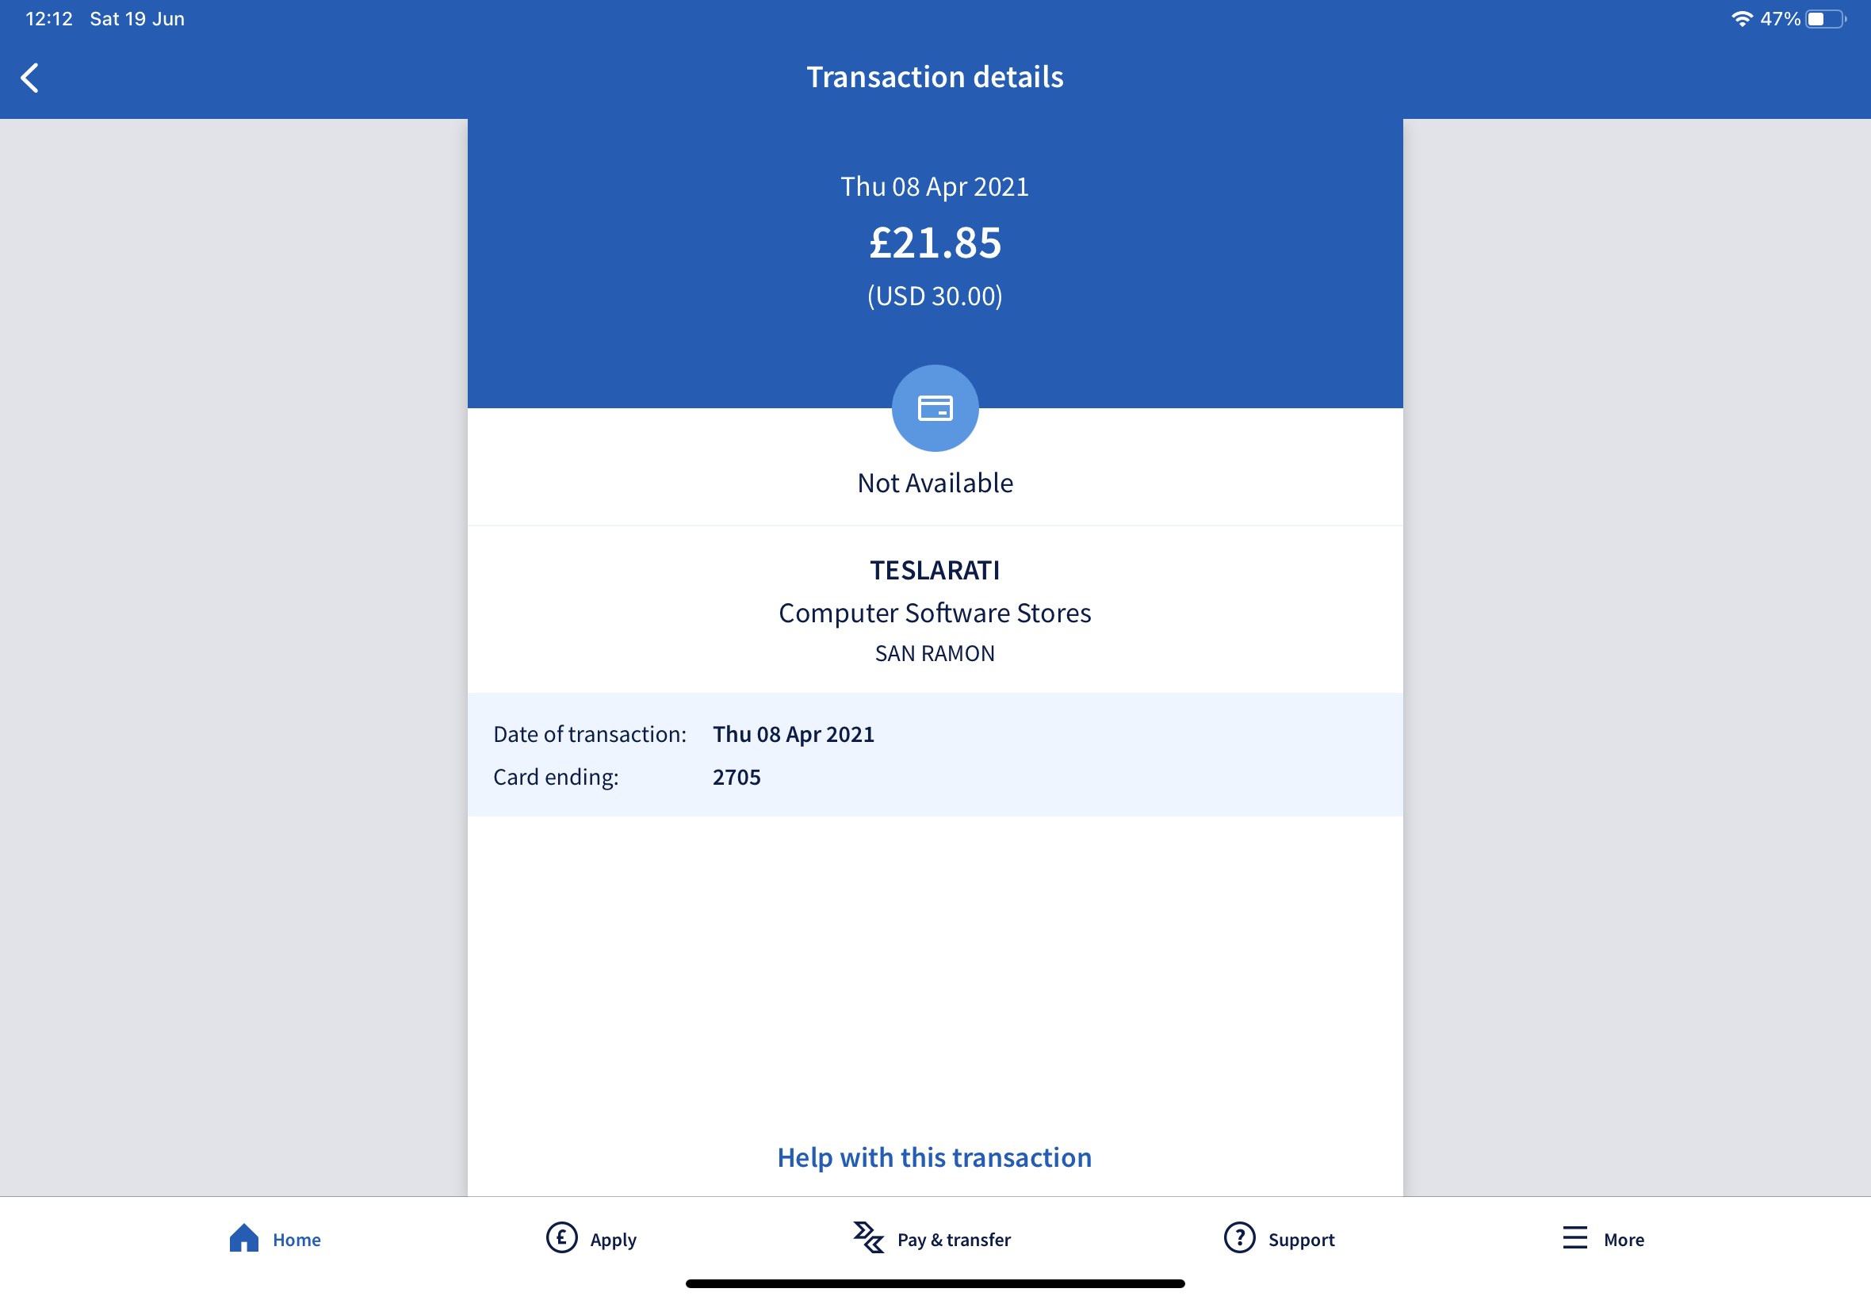
Task: Switch to the Apply tab label
Action: click(x=614, y=1240)
